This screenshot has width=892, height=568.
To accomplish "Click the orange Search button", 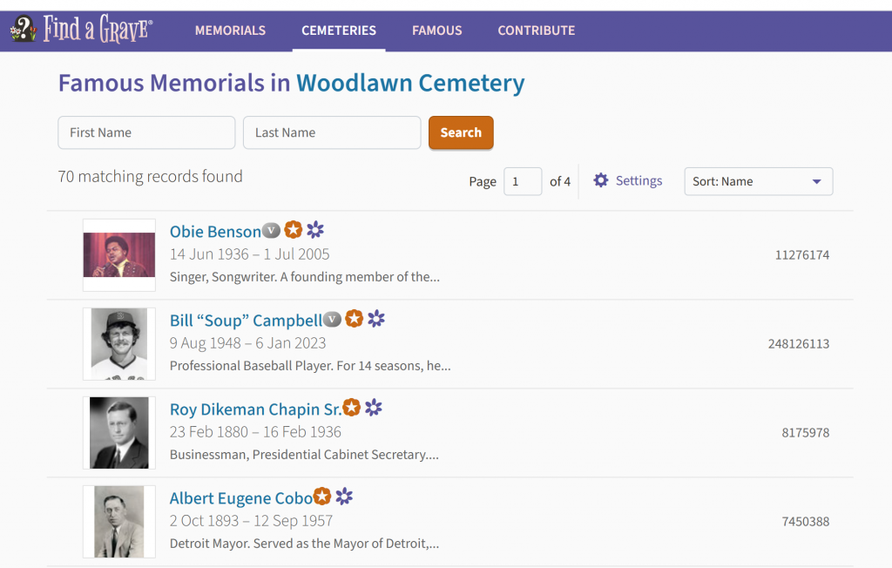I will point(461,132).
